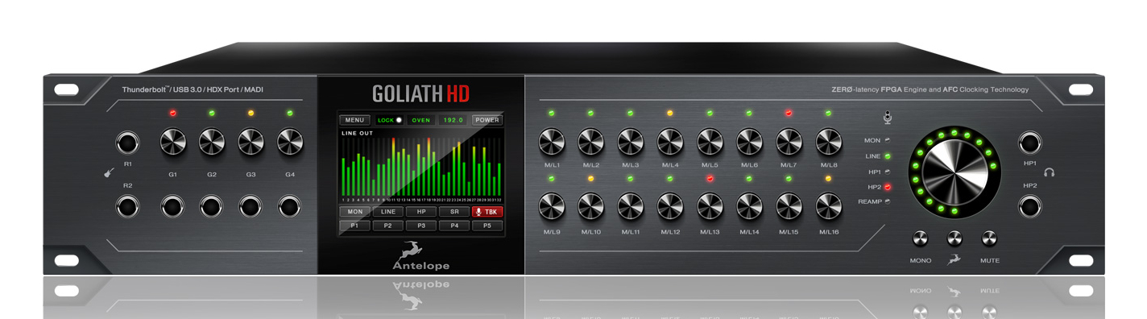Click the M/L16 gain knob
Viewport: 1147px width, 319px height.
pos(829,207)
